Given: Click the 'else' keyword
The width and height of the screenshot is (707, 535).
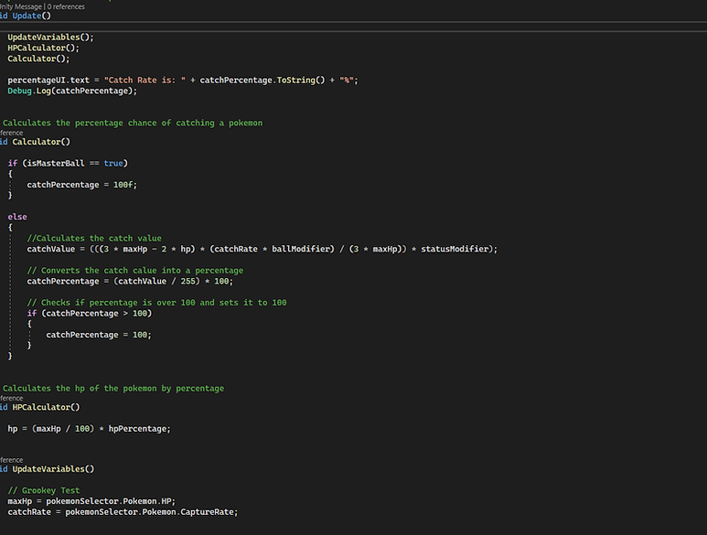Looking at the screenshot, I should coord(17,217).
